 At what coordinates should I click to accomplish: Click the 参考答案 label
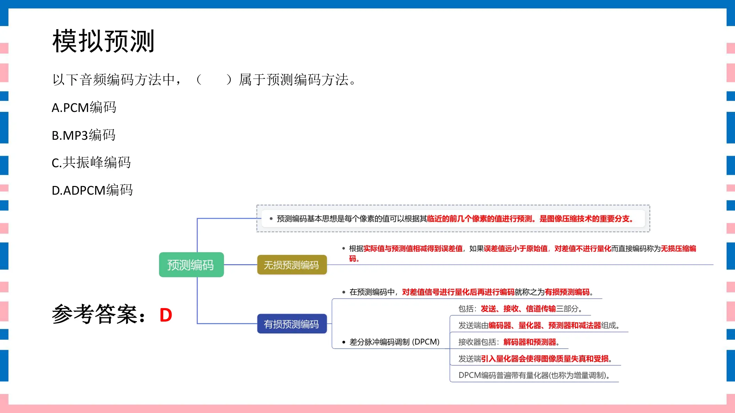99,314
